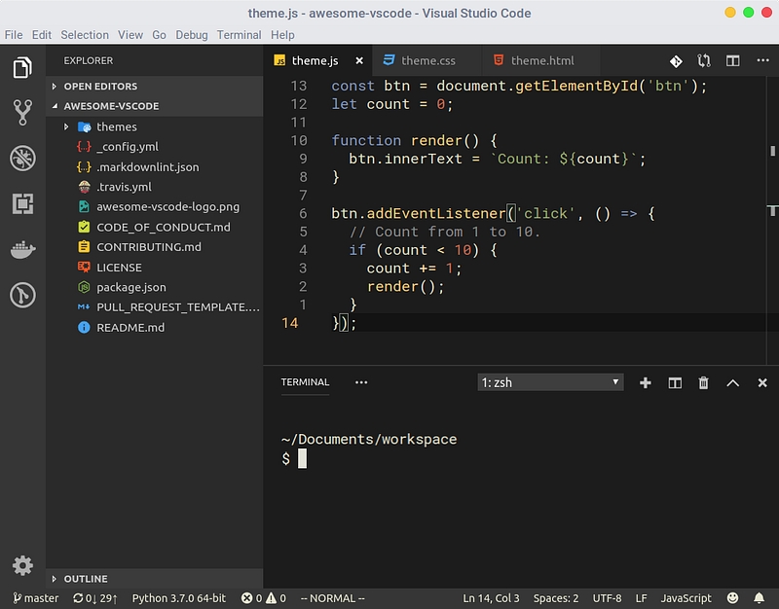This screenshot has height=609, width=779.
Task: Split the editor to the right
Action: click(x=733, y=60)
